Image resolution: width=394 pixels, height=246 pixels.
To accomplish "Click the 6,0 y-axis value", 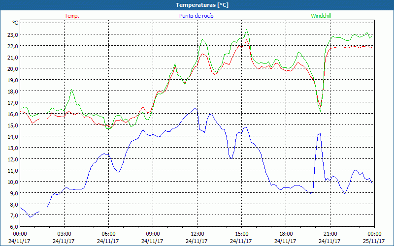I will 14,227.
